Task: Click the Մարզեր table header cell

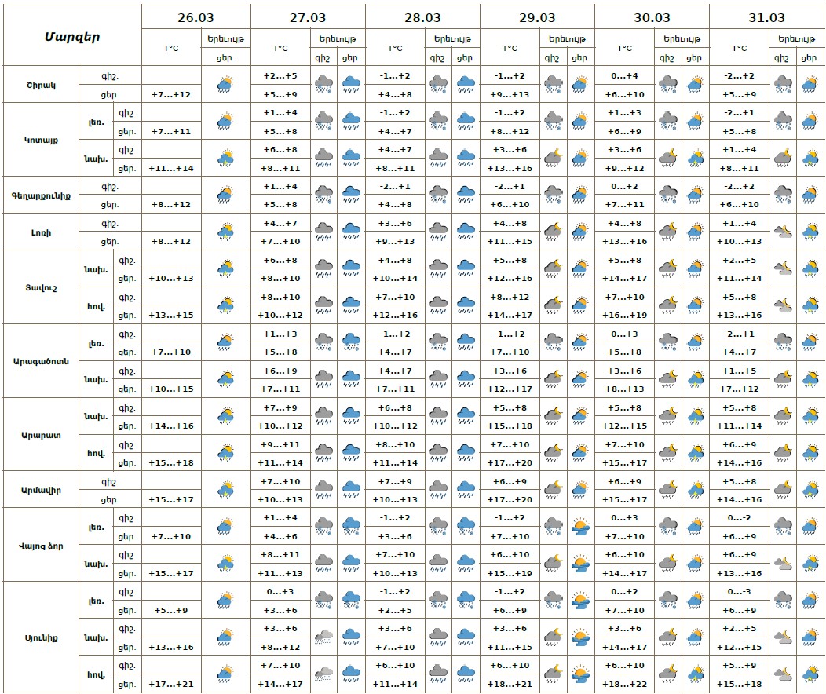Action: (71, 36)
